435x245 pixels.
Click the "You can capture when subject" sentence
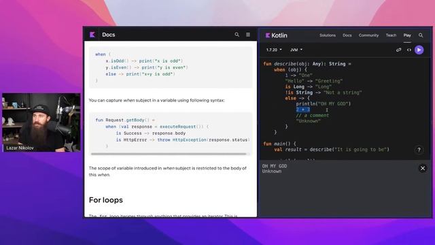coord(157,100)
